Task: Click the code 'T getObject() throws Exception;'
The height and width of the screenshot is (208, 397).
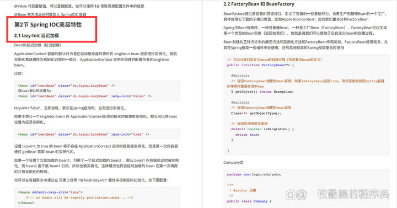Action: tap(262, 92)
